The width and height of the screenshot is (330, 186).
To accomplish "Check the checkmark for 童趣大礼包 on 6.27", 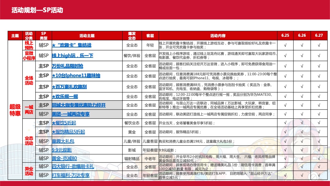I will [x=318, y=141].
